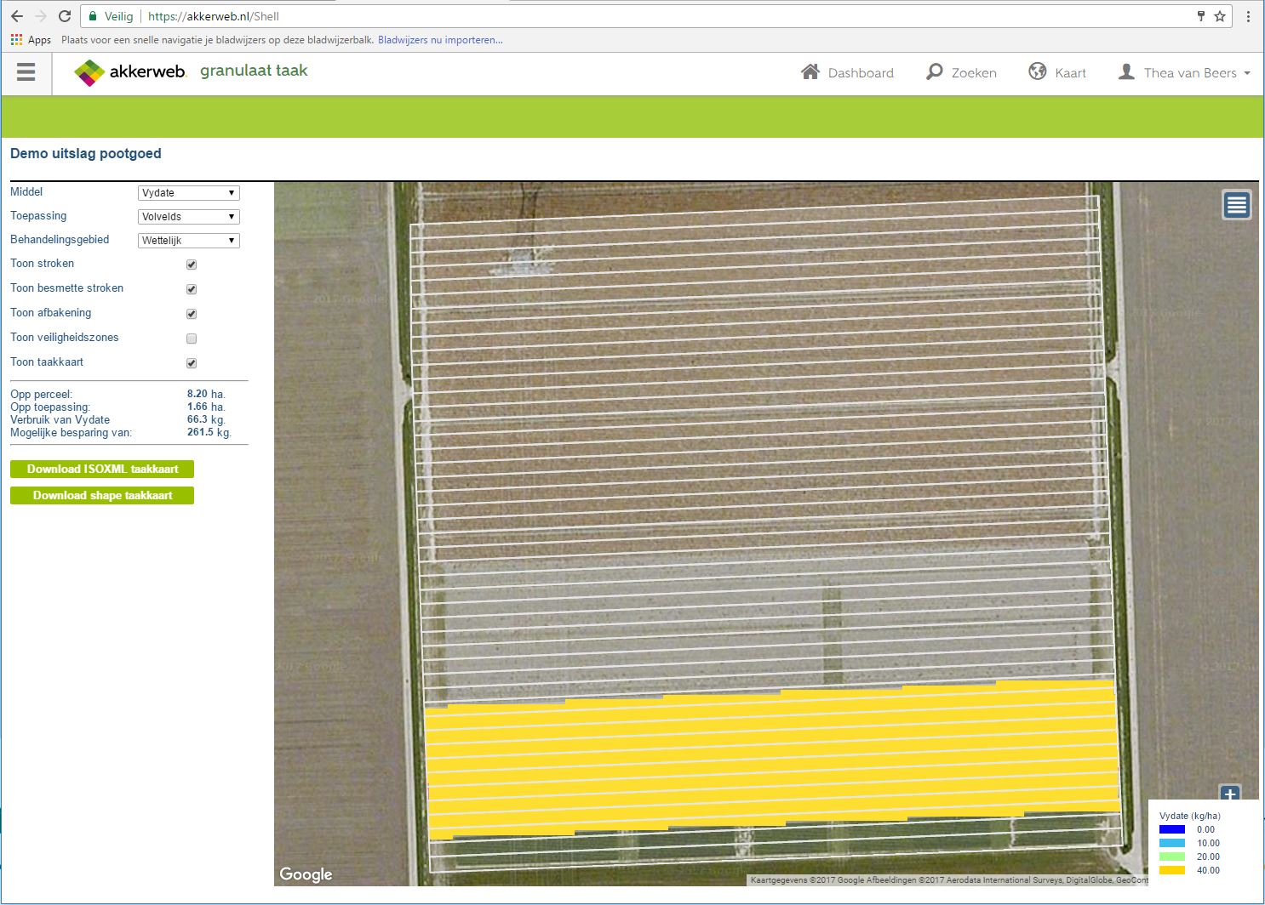Expand Thea van Beers user menu

click(1184, 72)
